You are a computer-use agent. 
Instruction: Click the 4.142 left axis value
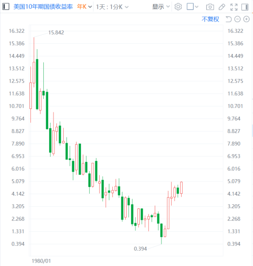click(x=18, y=194)
